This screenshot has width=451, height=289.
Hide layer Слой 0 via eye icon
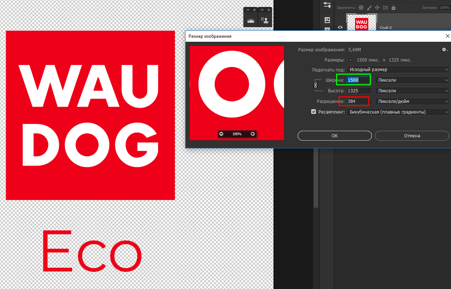(x=340, y=27)
